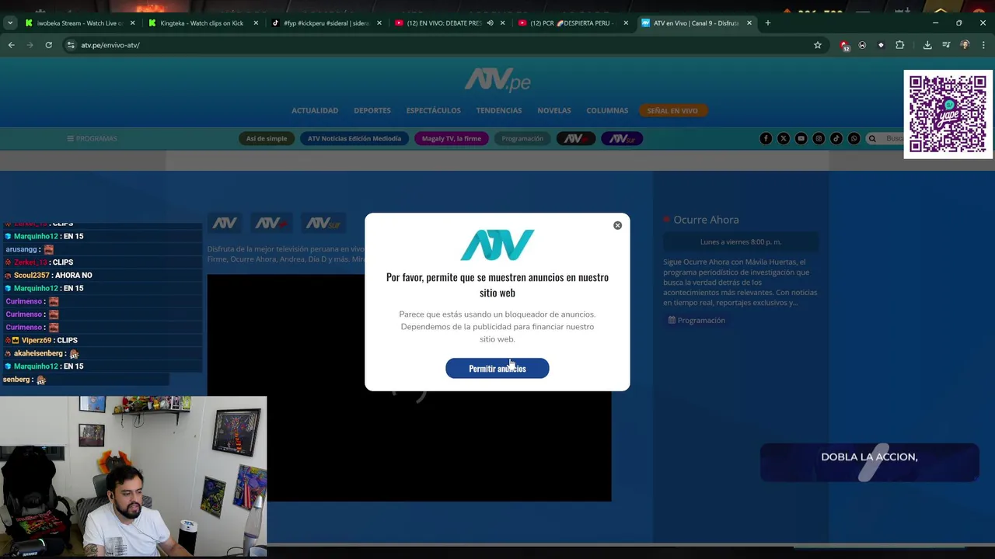Open the media control music-list icon

tap(946, 45)
